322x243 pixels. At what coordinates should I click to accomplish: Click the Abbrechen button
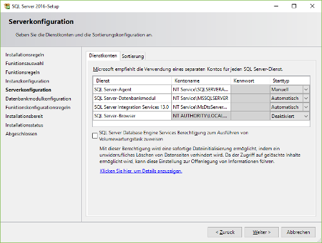(x=298, y=232)
